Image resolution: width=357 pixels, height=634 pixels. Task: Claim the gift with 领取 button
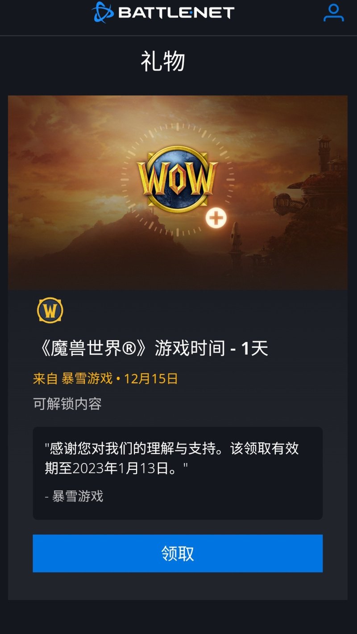[178, 553]
